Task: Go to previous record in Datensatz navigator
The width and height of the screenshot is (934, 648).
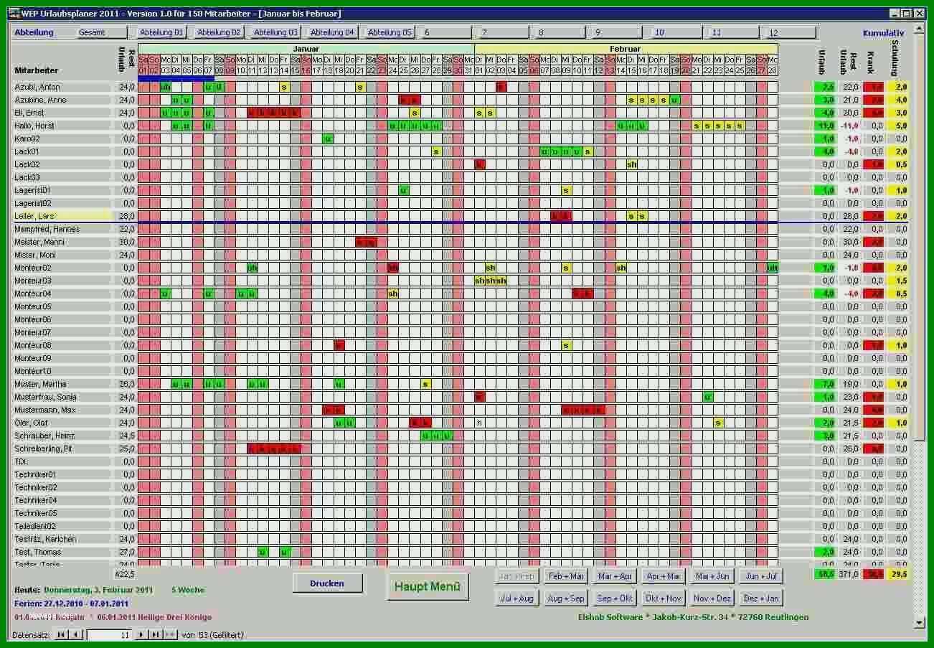Action: point(75,634)
